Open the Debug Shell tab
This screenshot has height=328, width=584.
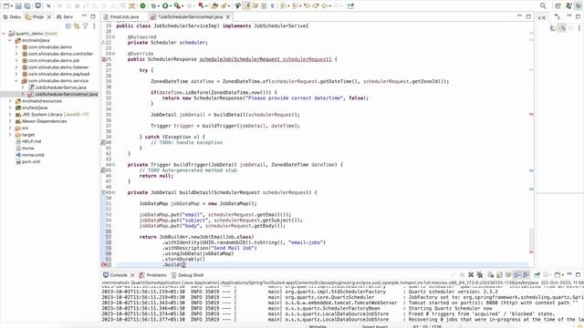click(x=187, y=275)
